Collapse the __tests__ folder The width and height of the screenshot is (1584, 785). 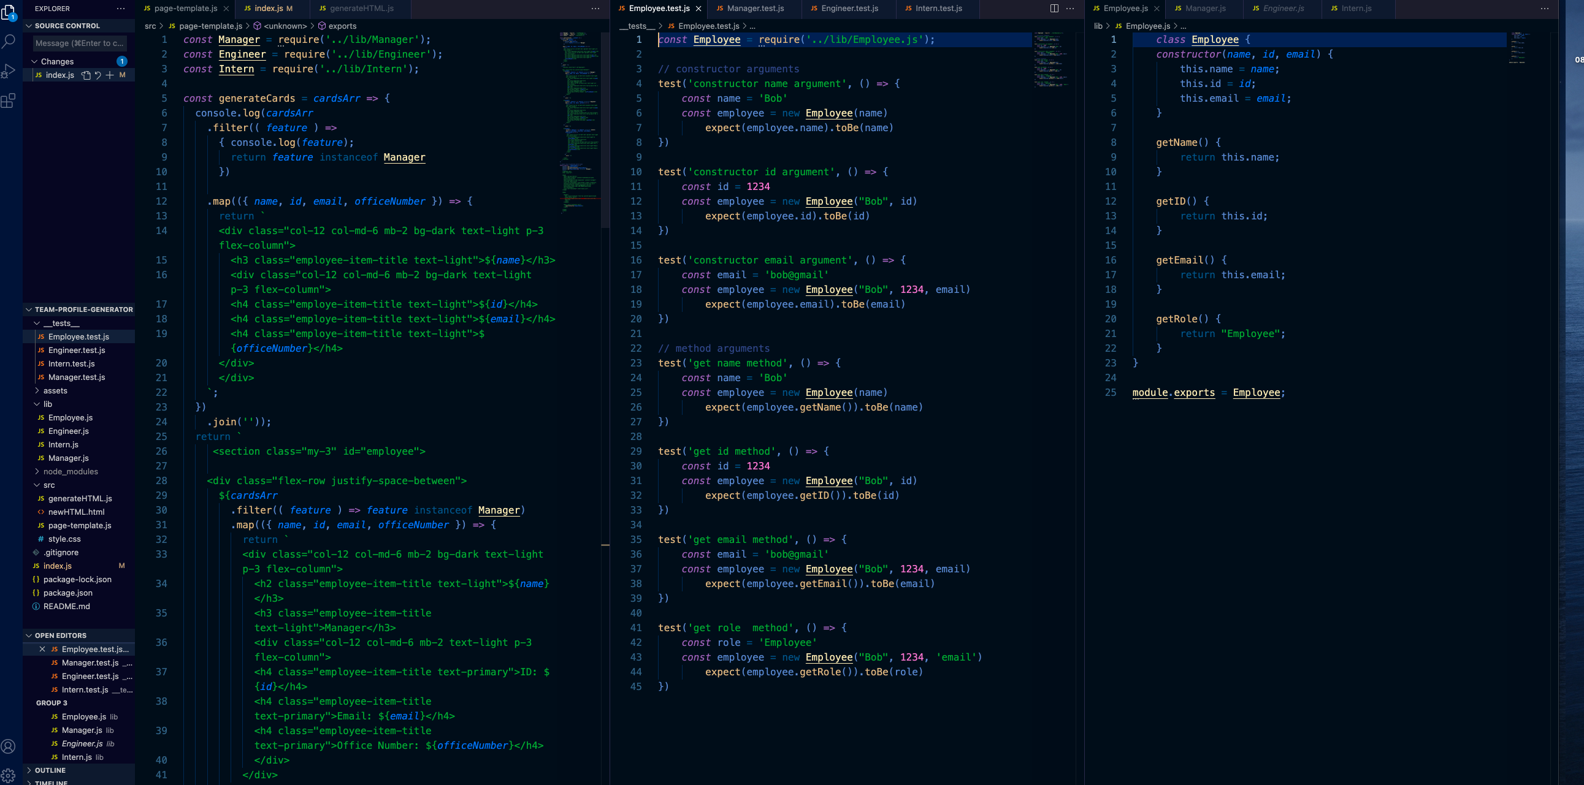tap(78, 323)
